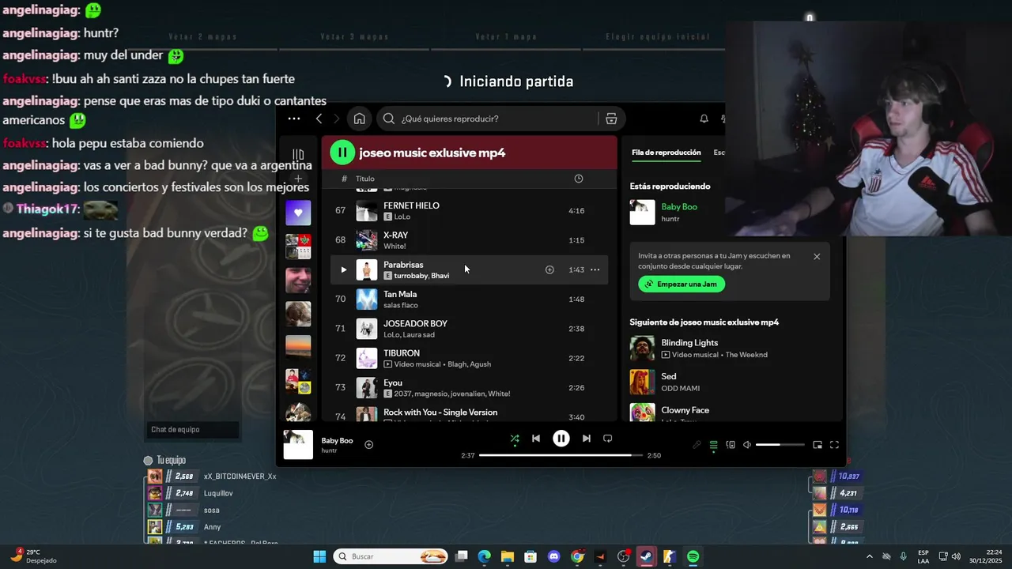Mute the Spotify volume speaker icon
The image size is (1012, 569).
point(747,445)
